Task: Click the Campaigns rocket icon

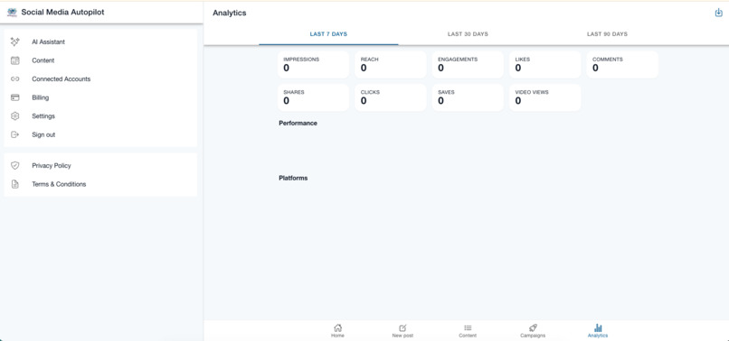Action: (x=533, y=328)
